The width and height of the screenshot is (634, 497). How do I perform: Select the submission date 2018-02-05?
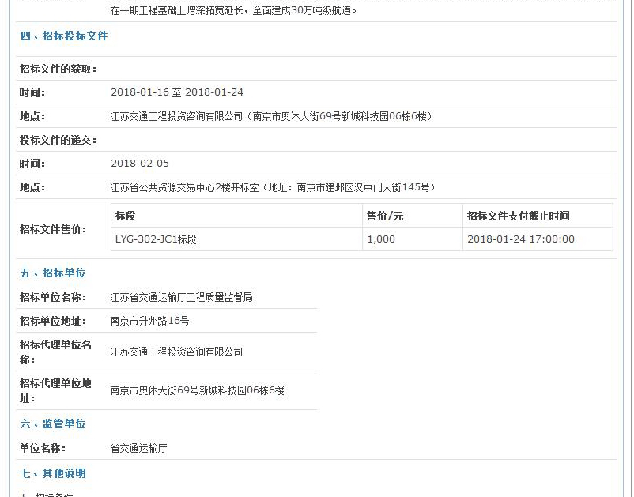pos(140,164)
